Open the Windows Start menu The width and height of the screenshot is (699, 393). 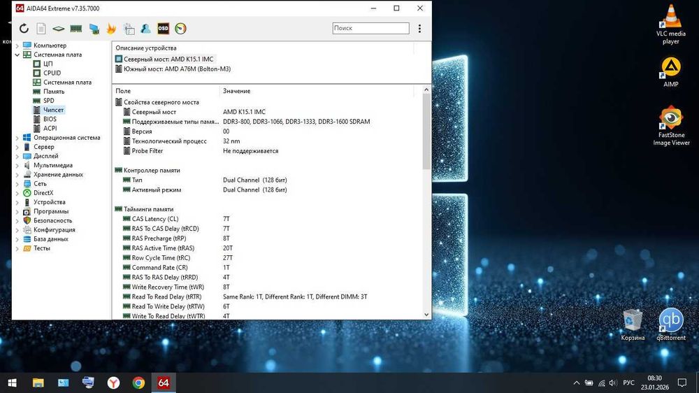(x=13, y=383)
